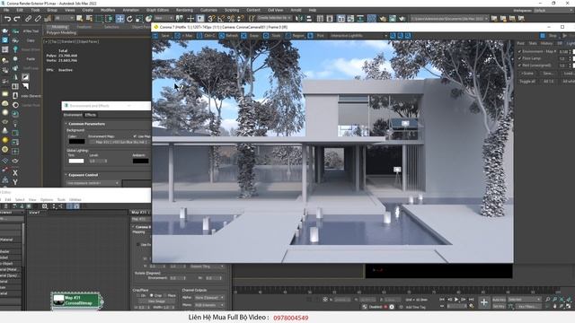Click the All 1.0 button in LightMix

(549, 82)
